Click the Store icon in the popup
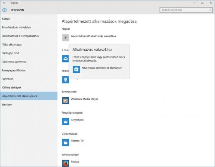Image resolution: width=215 pixels, height=167 pixels. tap(76, 69)
